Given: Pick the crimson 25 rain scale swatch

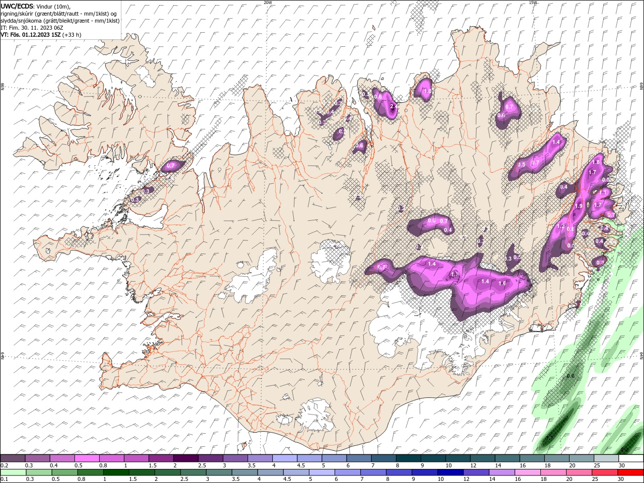Looking at the screenshot, I should [605, 472].
